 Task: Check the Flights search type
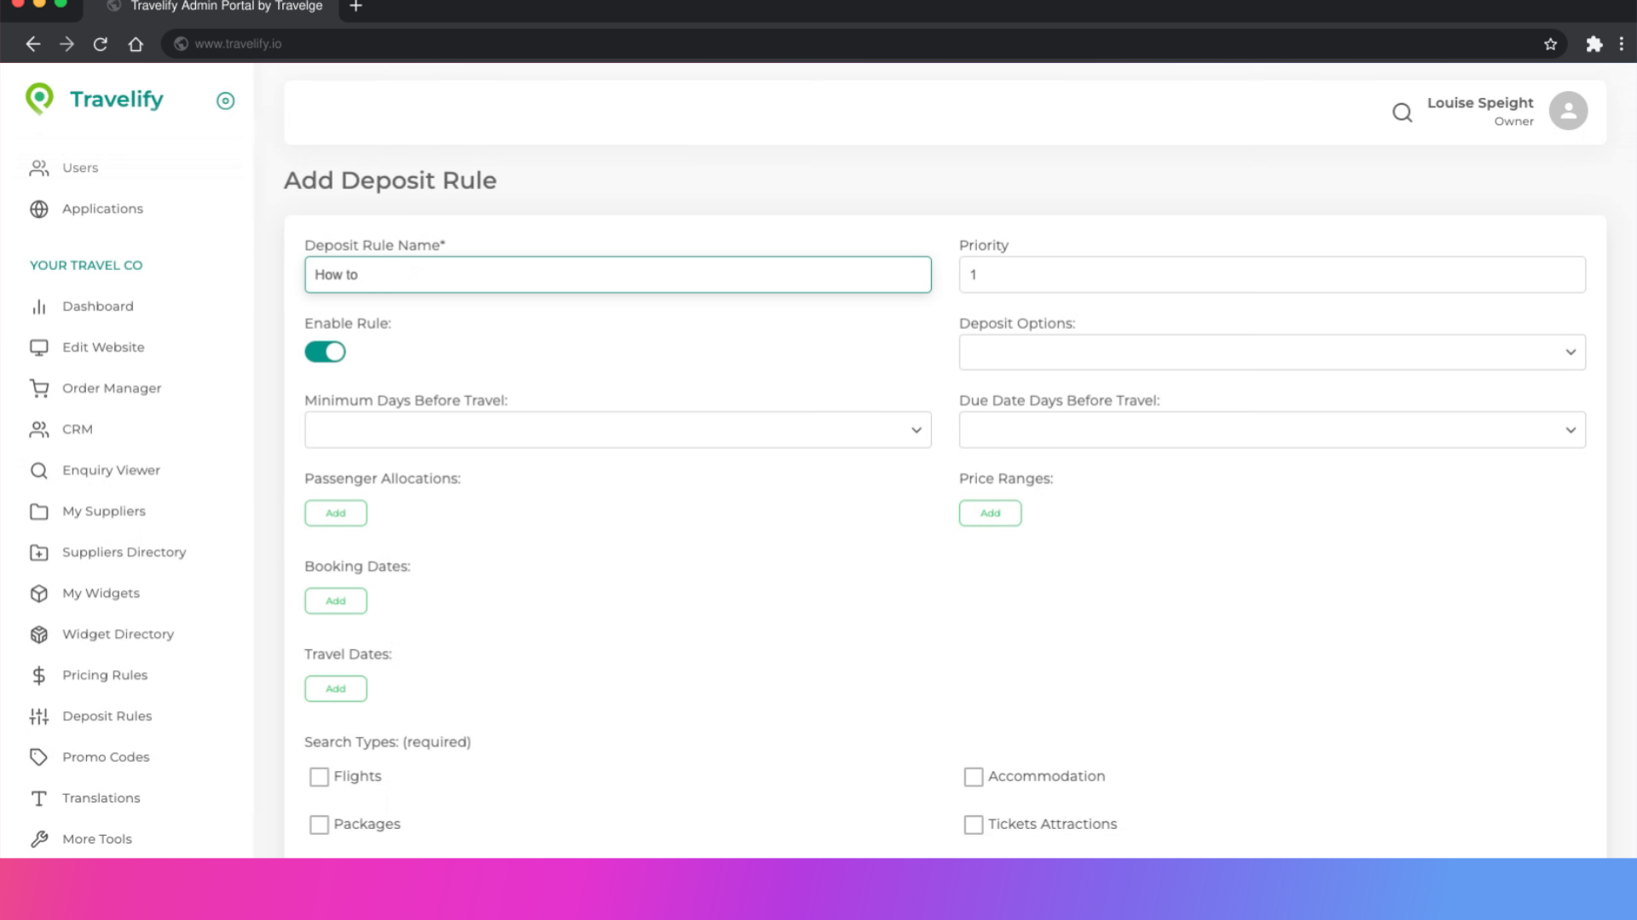(x=319, y=777)
